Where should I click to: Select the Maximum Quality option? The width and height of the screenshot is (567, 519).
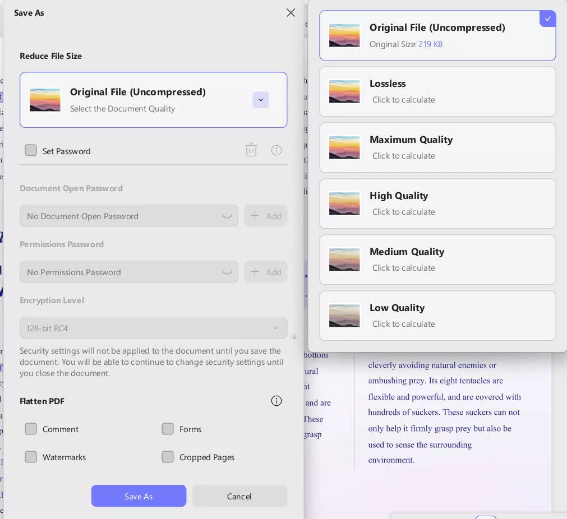(437, 147)
